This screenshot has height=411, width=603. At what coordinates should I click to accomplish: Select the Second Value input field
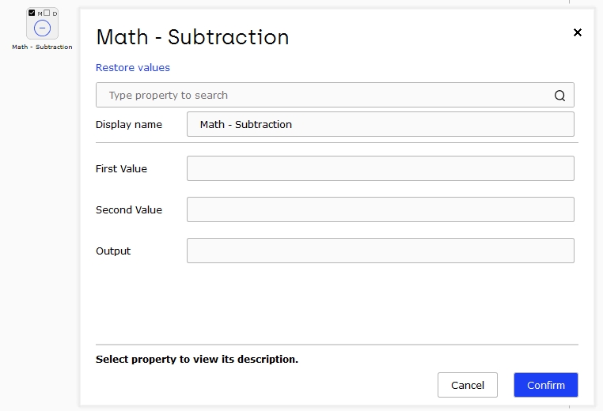tap(381, 209)
